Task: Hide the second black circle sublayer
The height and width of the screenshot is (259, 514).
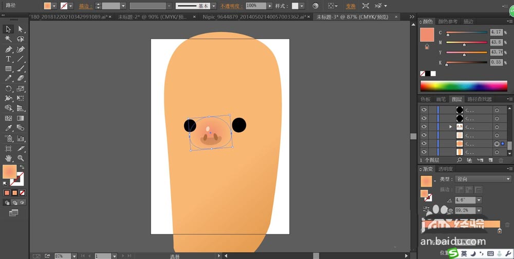Action: pyautogui.click(x=424, y=118)
